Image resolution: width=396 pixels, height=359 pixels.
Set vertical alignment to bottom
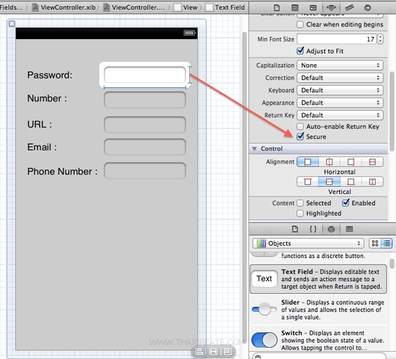click(351, 181)
